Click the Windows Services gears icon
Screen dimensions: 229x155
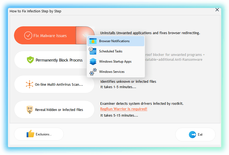pyautogui.click(x=93, y=72)
